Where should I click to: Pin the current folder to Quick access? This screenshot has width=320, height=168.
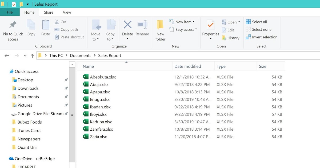[x=13, y=29]
